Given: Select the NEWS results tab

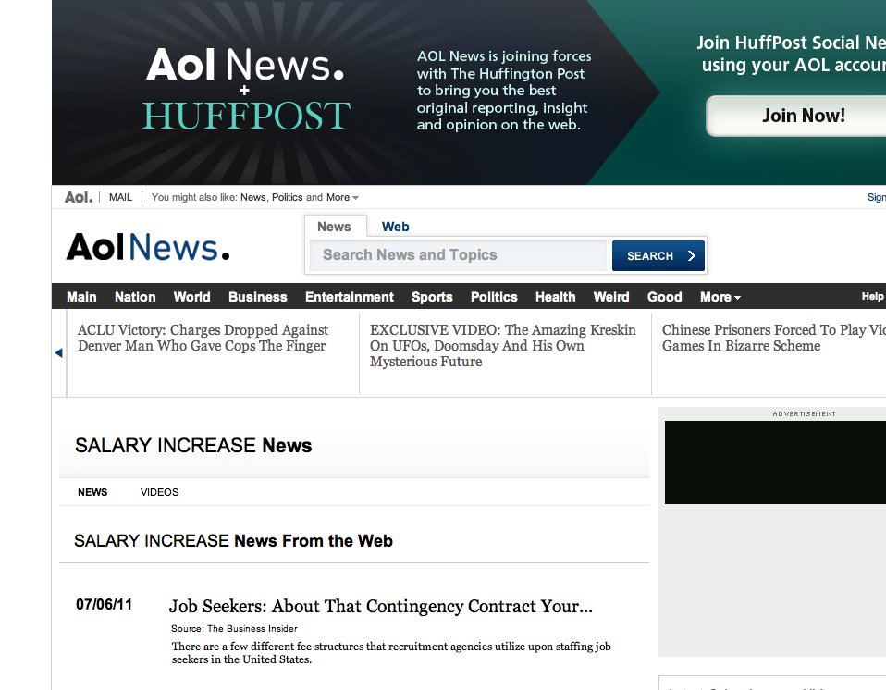Looking at the screenshot, I should tap(92, 492).
